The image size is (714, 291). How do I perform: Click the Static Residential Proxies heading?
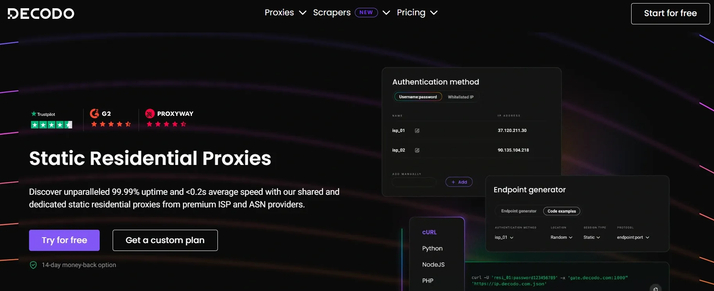150,158
